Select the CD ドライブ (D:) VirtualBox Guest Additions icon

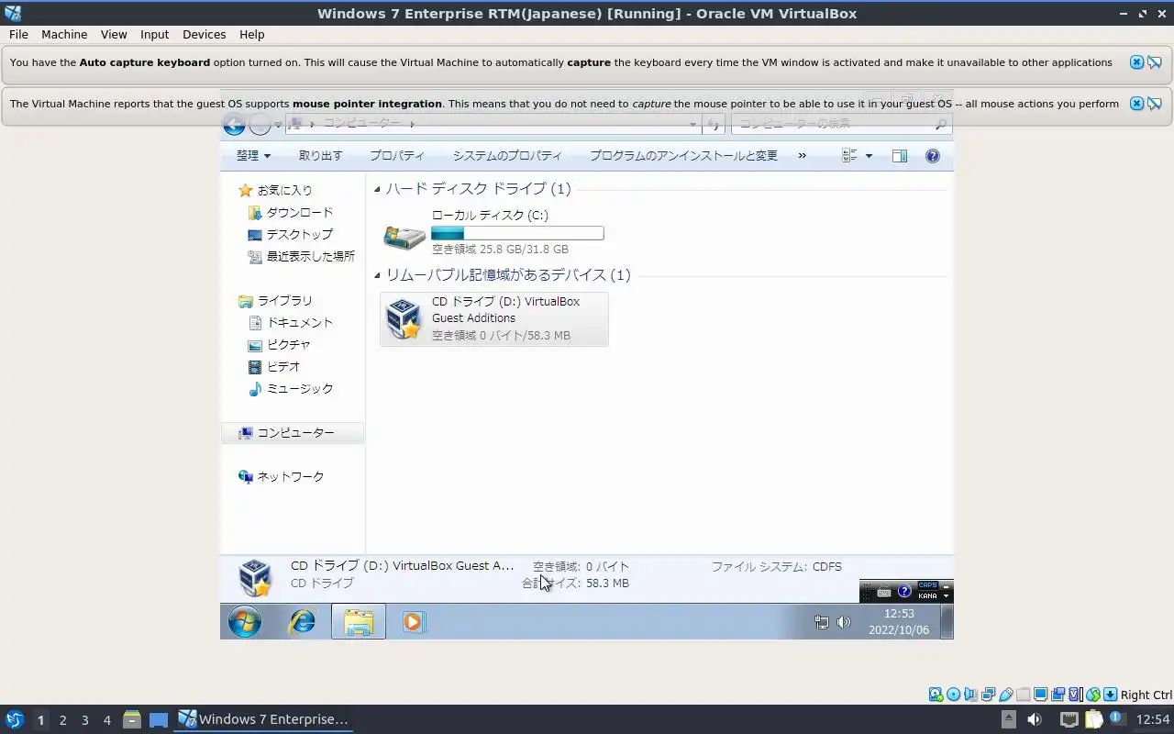[404, 318]
